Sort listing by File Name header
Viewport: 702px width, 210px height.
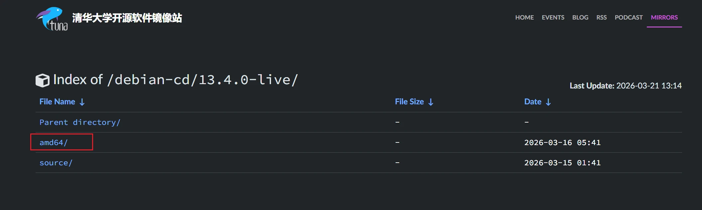57,102
